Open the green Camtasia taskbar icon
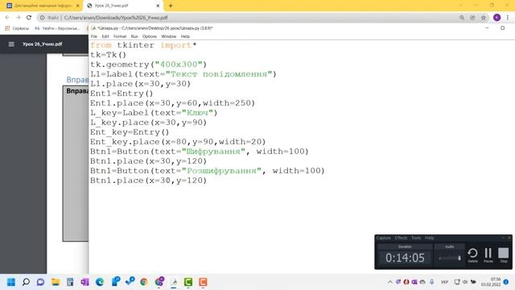The image size is (515, 290). (x=188, y=282)
